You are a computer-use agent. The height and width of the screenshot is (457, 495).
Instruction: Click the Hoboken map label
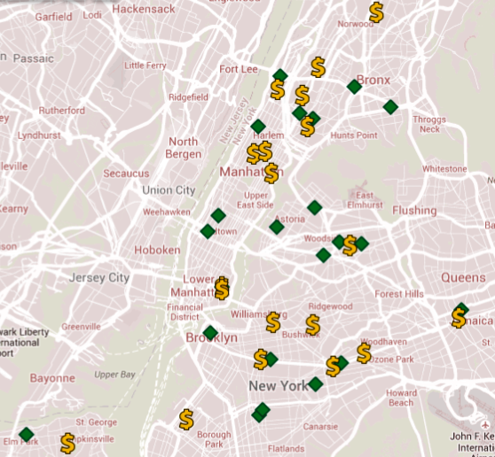(x=157, y=251)
